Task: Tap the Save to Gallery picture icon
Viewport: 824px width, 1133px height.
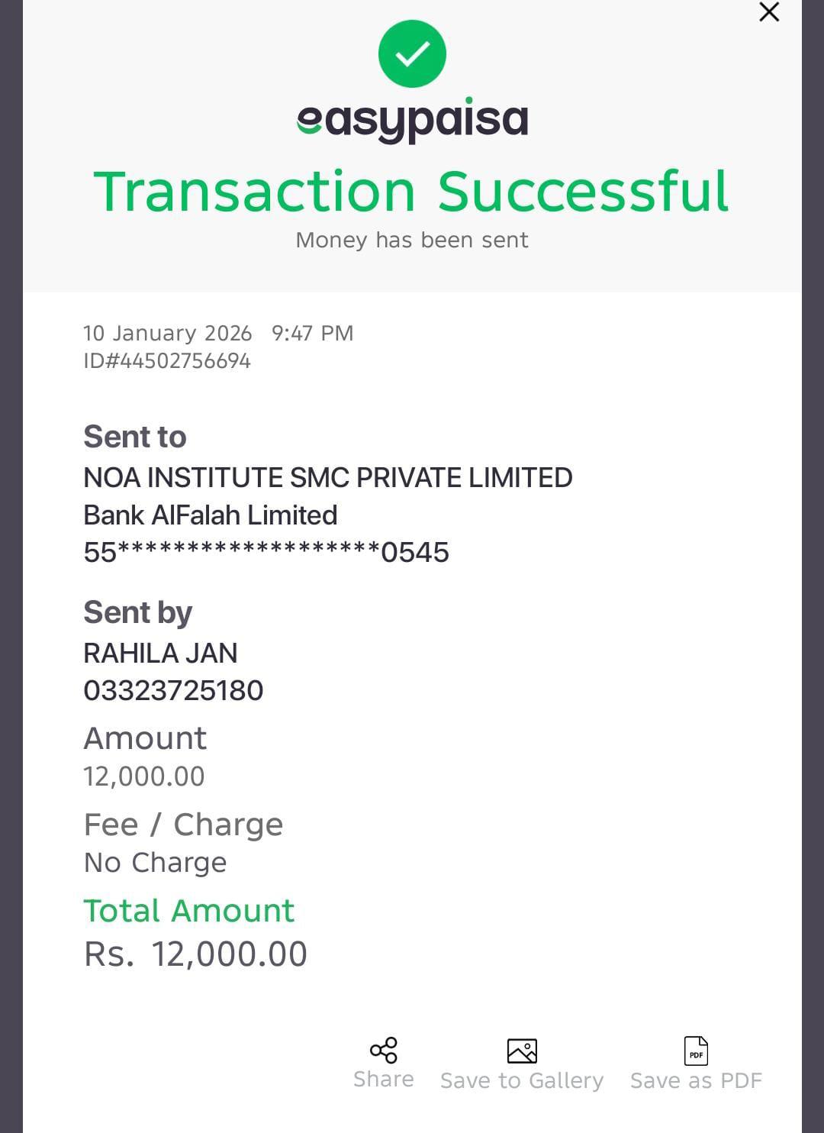Action: click(522, 1051)
